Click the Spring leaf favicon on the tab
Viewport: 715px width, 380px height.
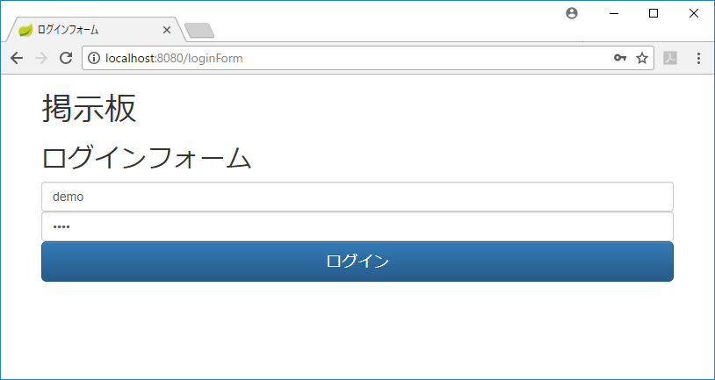coord(25,31)
